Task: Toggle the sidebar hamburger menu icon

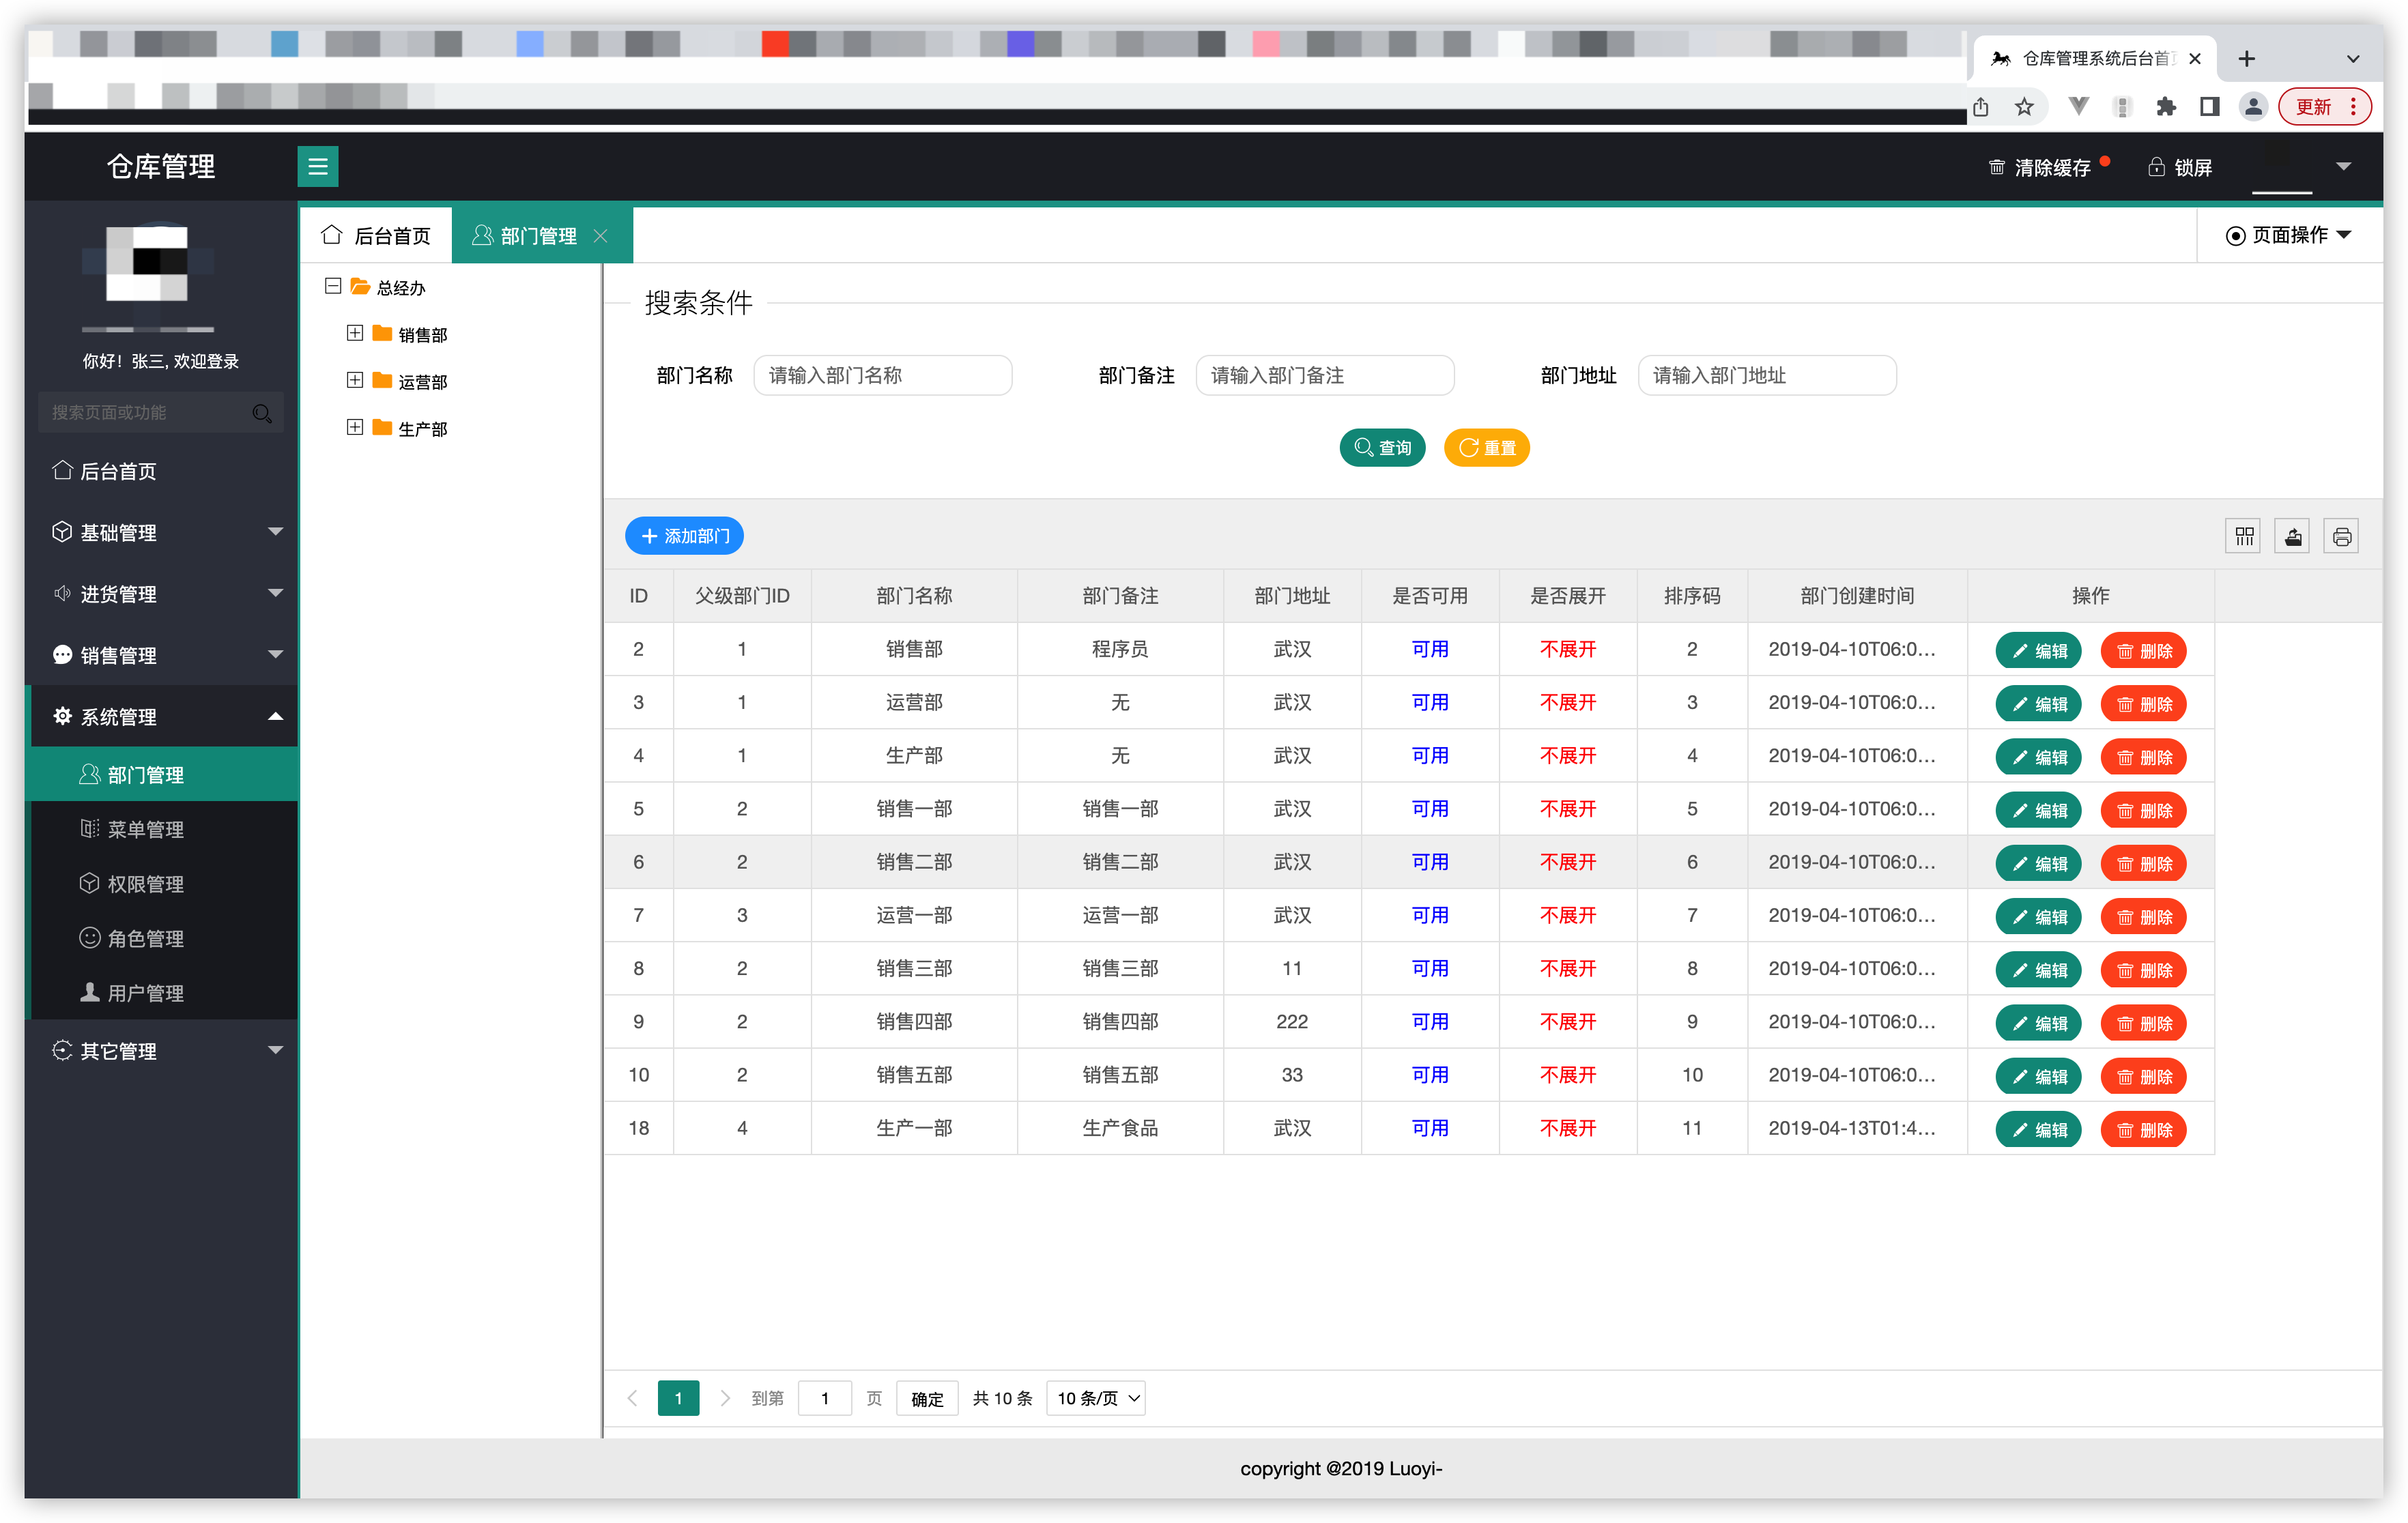Action: click(318, 167)
